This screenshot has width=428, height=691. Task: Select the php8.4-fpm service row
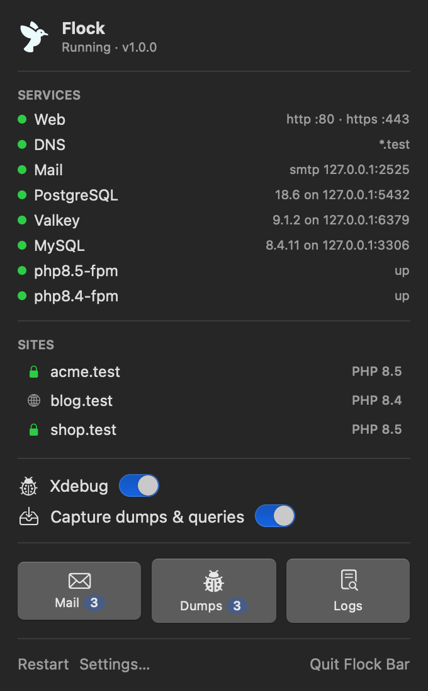[x=214, y=296]
